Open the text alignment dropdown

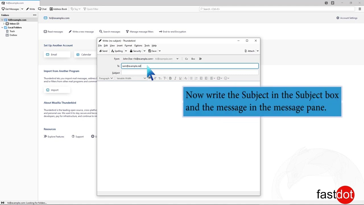tap(212, 78)
